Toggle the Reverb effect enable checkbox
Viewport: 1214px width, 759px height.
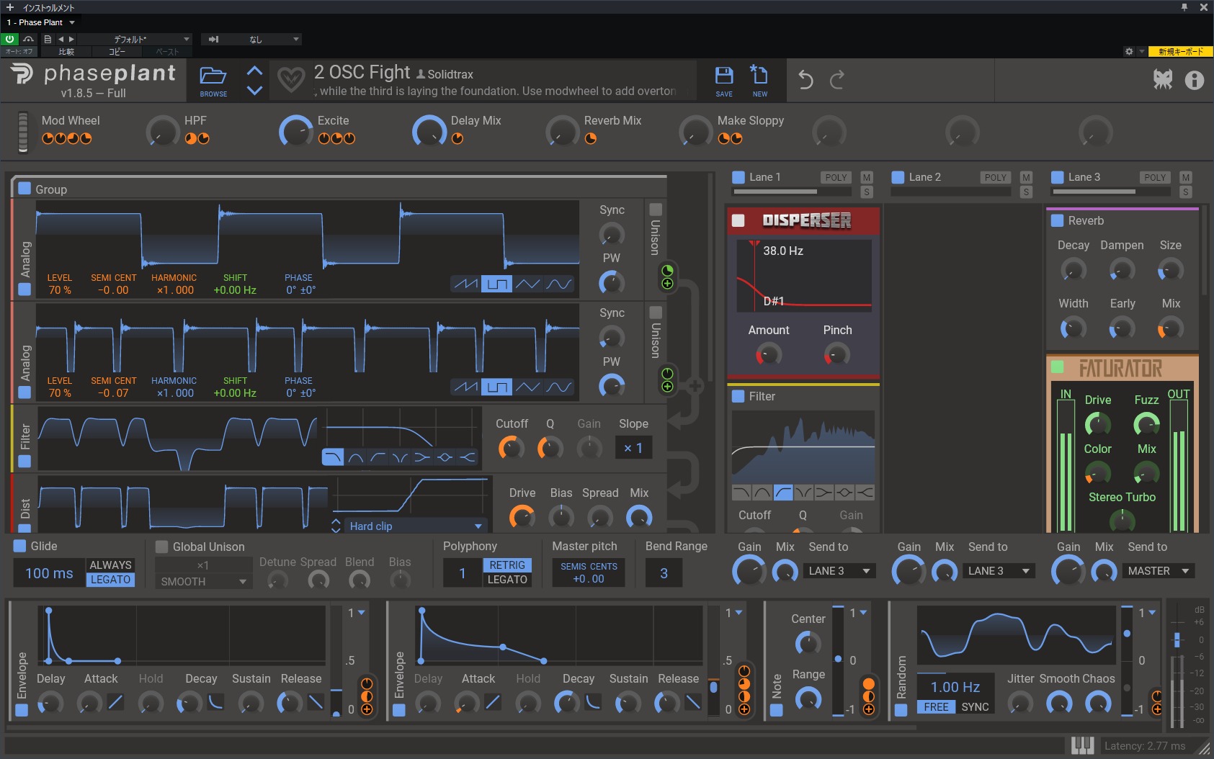pos(1058,220)
